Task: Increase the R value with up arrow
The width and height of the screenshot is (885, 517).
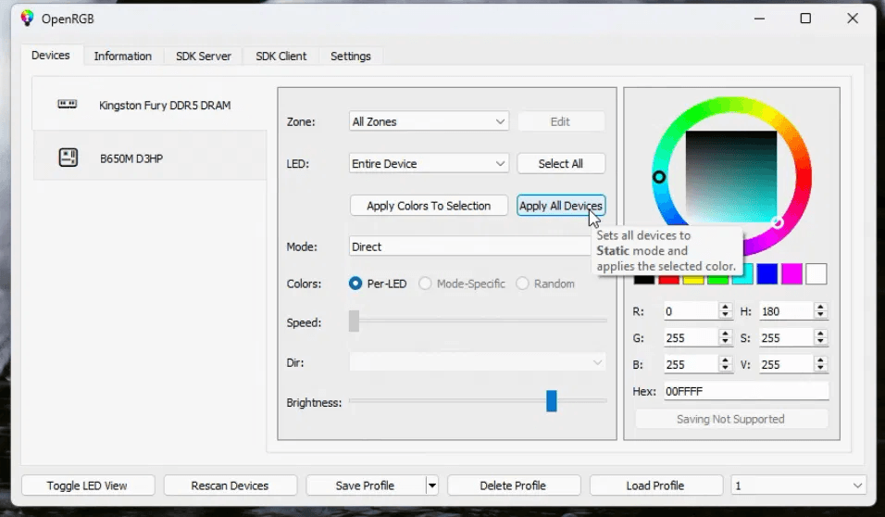Action: point(725,307)
